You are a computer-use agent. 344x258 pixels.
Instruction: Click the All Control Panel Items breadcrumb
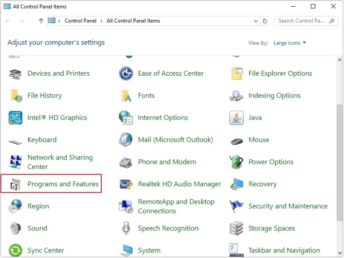tap(133, 21)
